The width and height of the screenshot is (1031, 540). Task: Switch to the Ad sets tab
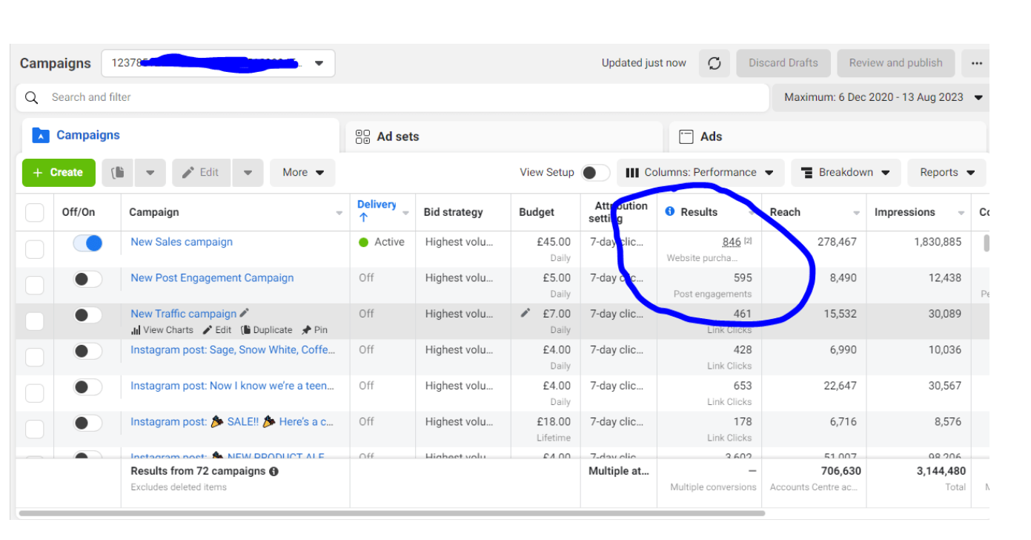click(397, 136)
